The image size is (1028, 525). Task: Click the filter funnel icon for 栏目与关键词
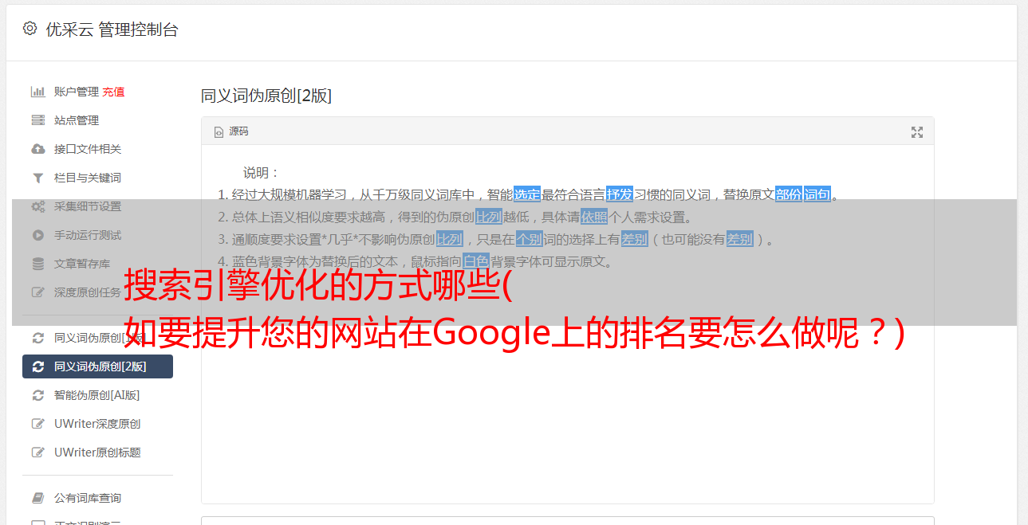pos(37,178)
